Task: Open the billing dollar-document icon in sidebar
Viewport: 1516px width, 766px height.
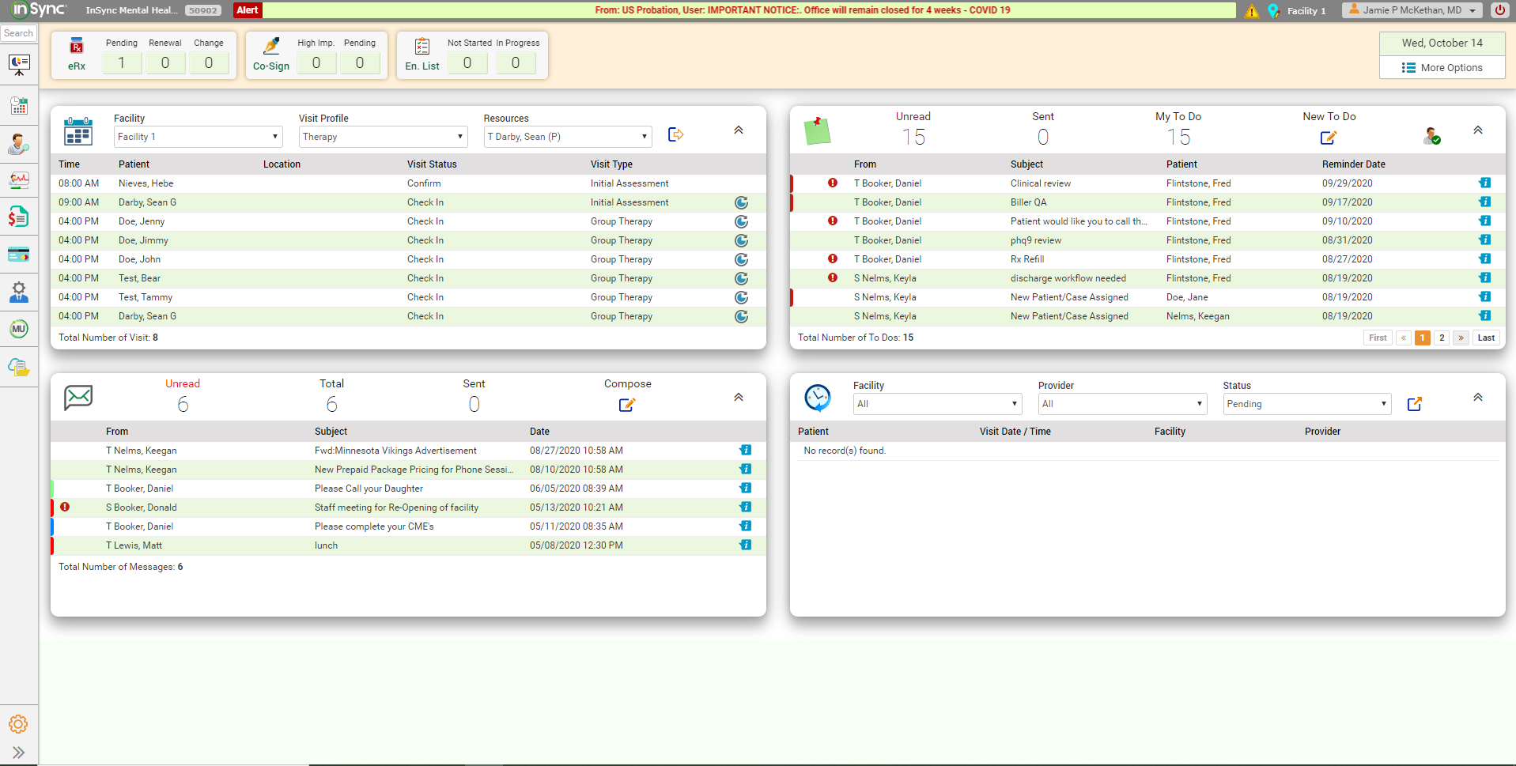Action: tap(19, 216)
